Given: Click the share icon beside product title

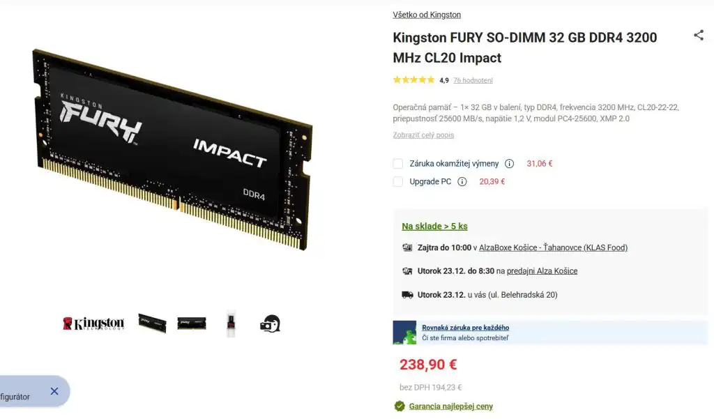Looking at the screenshot, I should click(x=699, y=35).
